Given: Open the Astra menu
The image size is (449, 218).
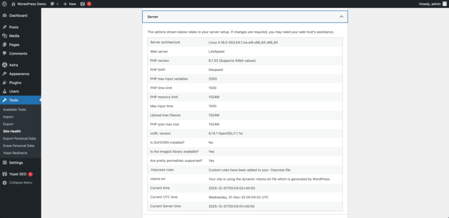Looking at the screenshot, I should click(x=20, y=65).
